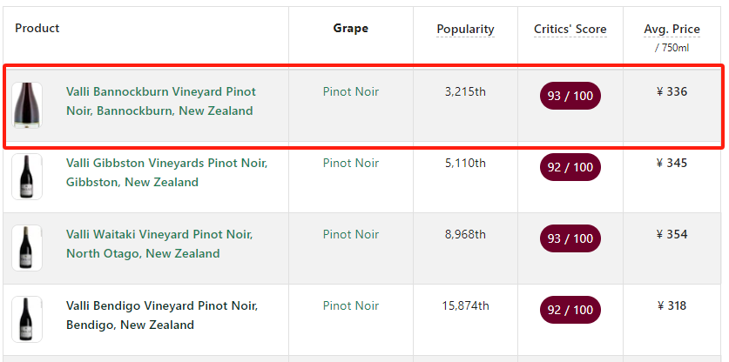Click the 92 / 100 score badge for Gibbston
Viewport: 729px width, 362px height.
(x=570, y=167)
